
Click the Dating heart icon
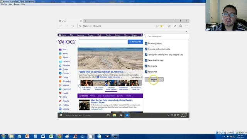pos(60,77)
